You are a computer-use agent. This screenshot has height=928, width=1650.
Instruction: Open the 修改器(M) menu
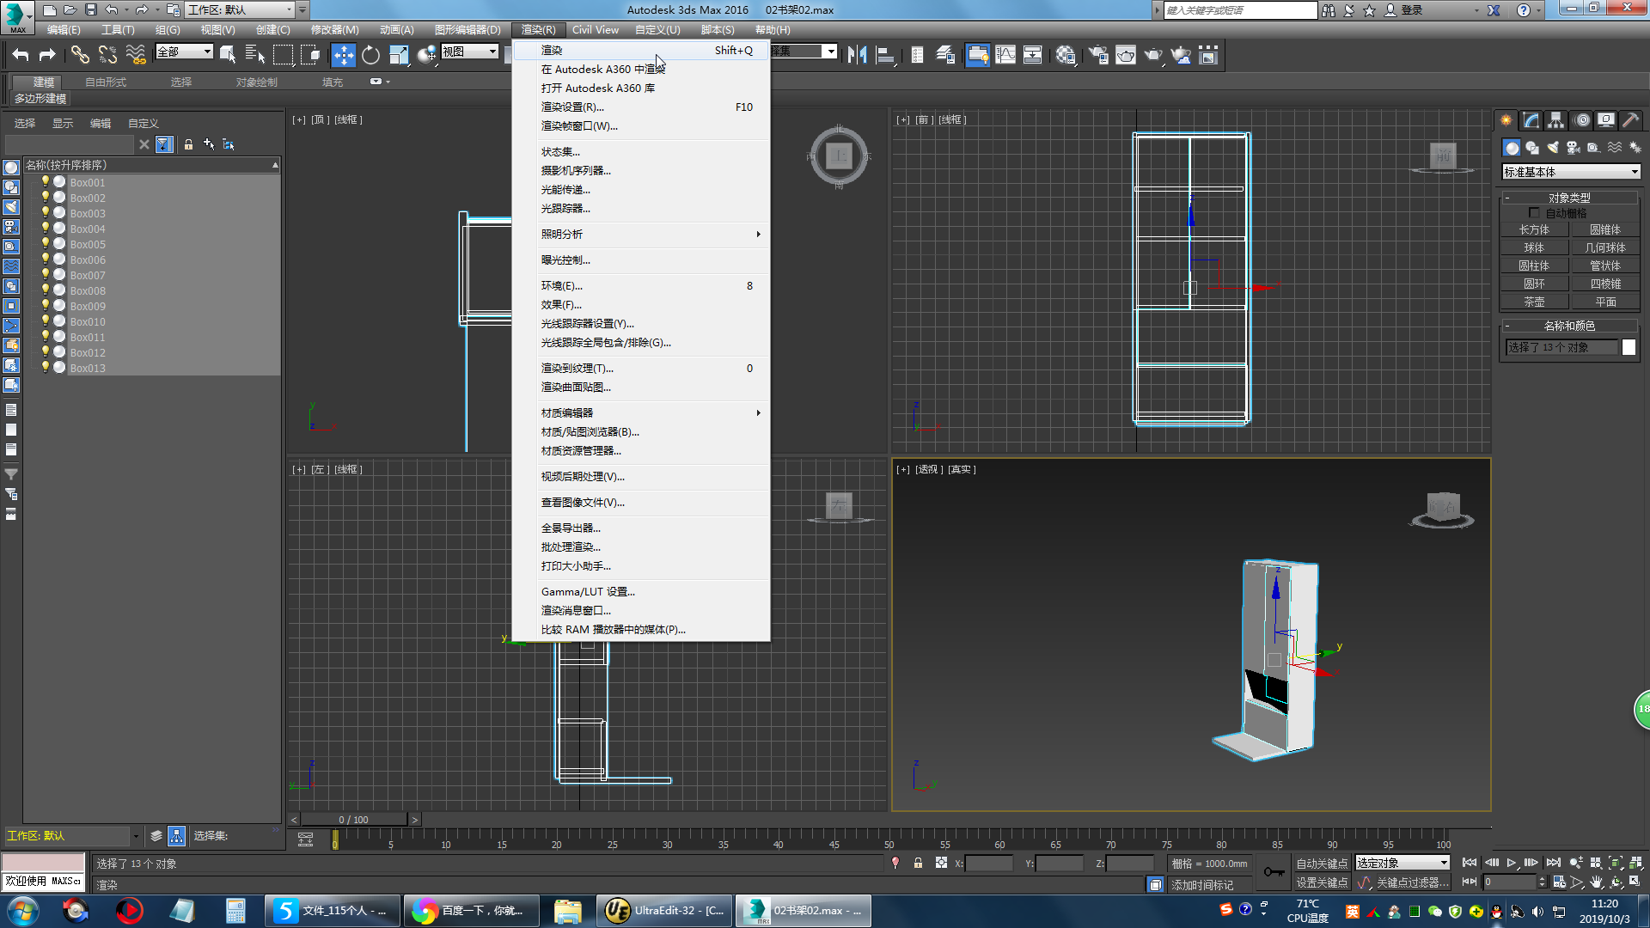[334, 29]
